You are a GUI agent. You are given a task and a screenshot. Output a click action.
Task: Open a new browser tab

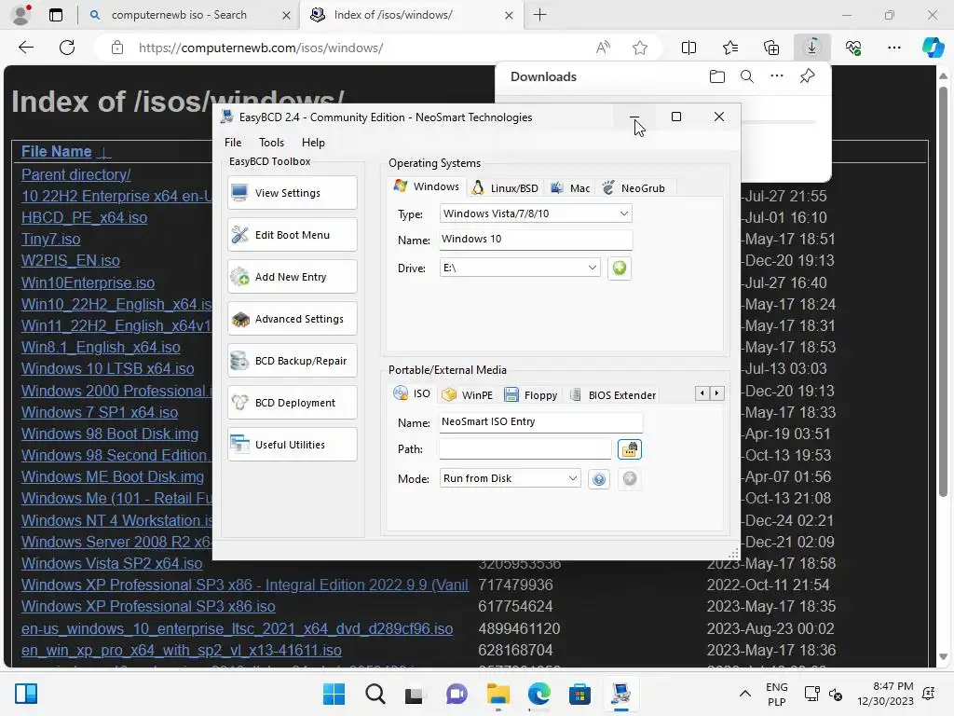(539, 15)
